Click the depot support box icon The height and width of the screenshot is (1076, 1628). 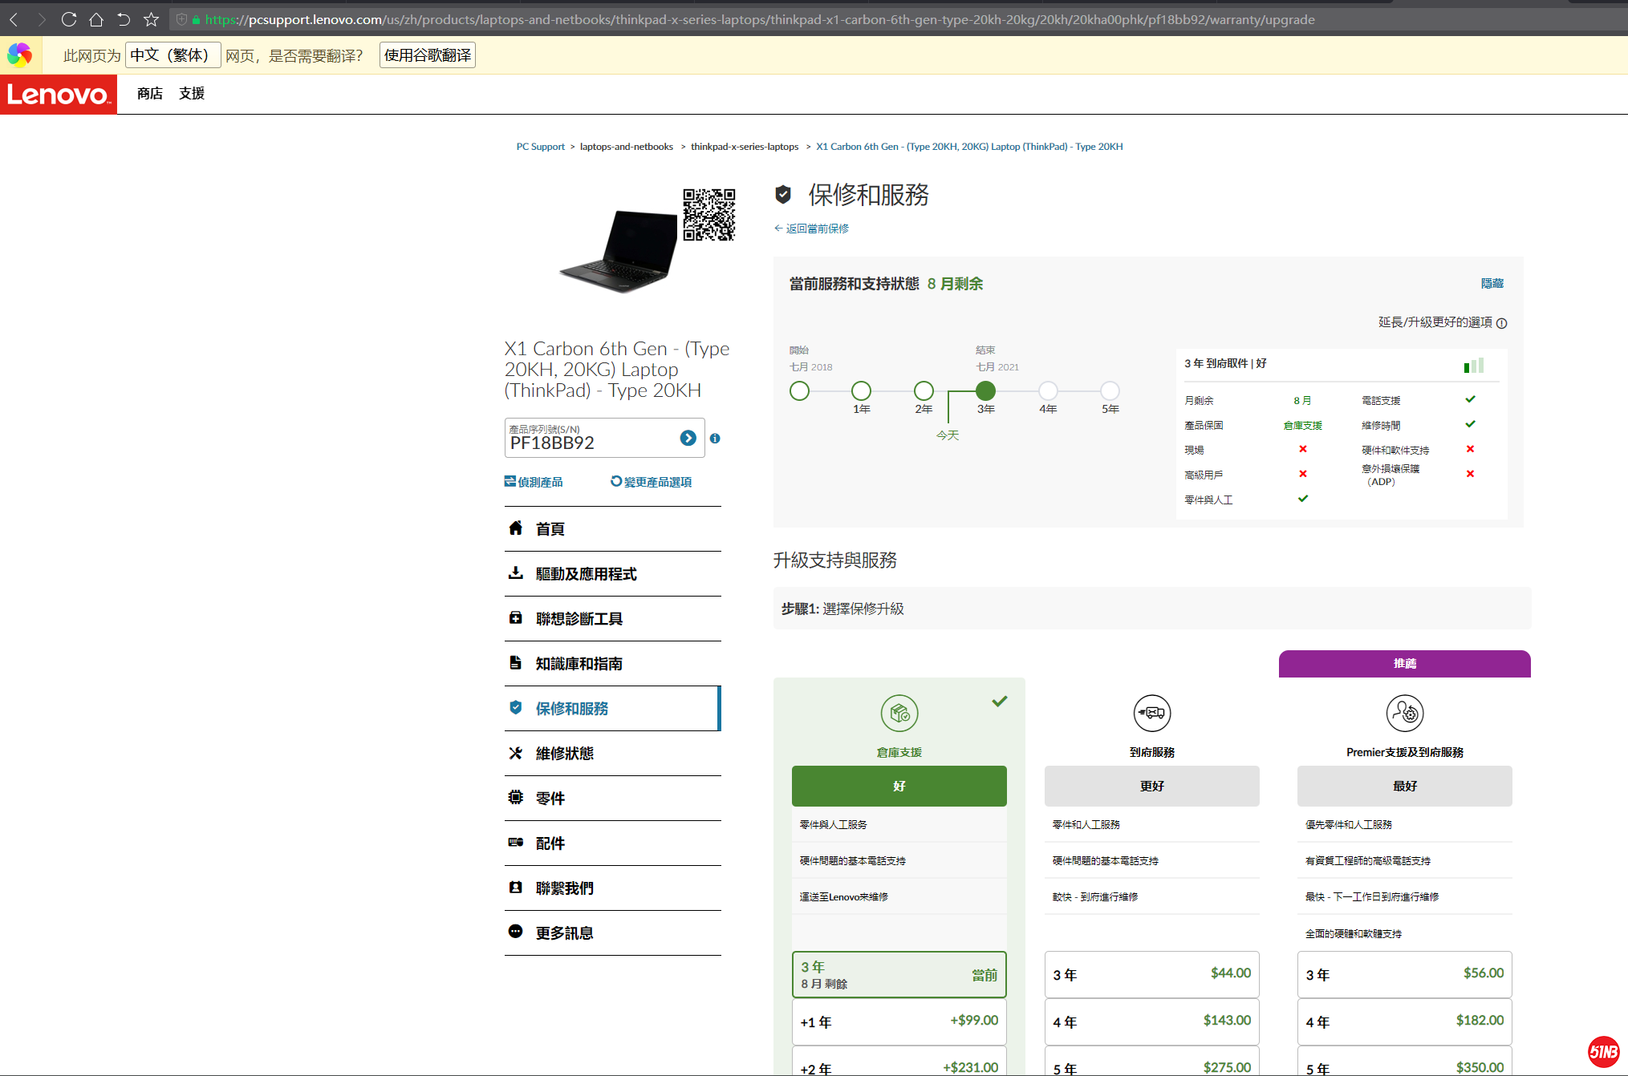(899, 713)
